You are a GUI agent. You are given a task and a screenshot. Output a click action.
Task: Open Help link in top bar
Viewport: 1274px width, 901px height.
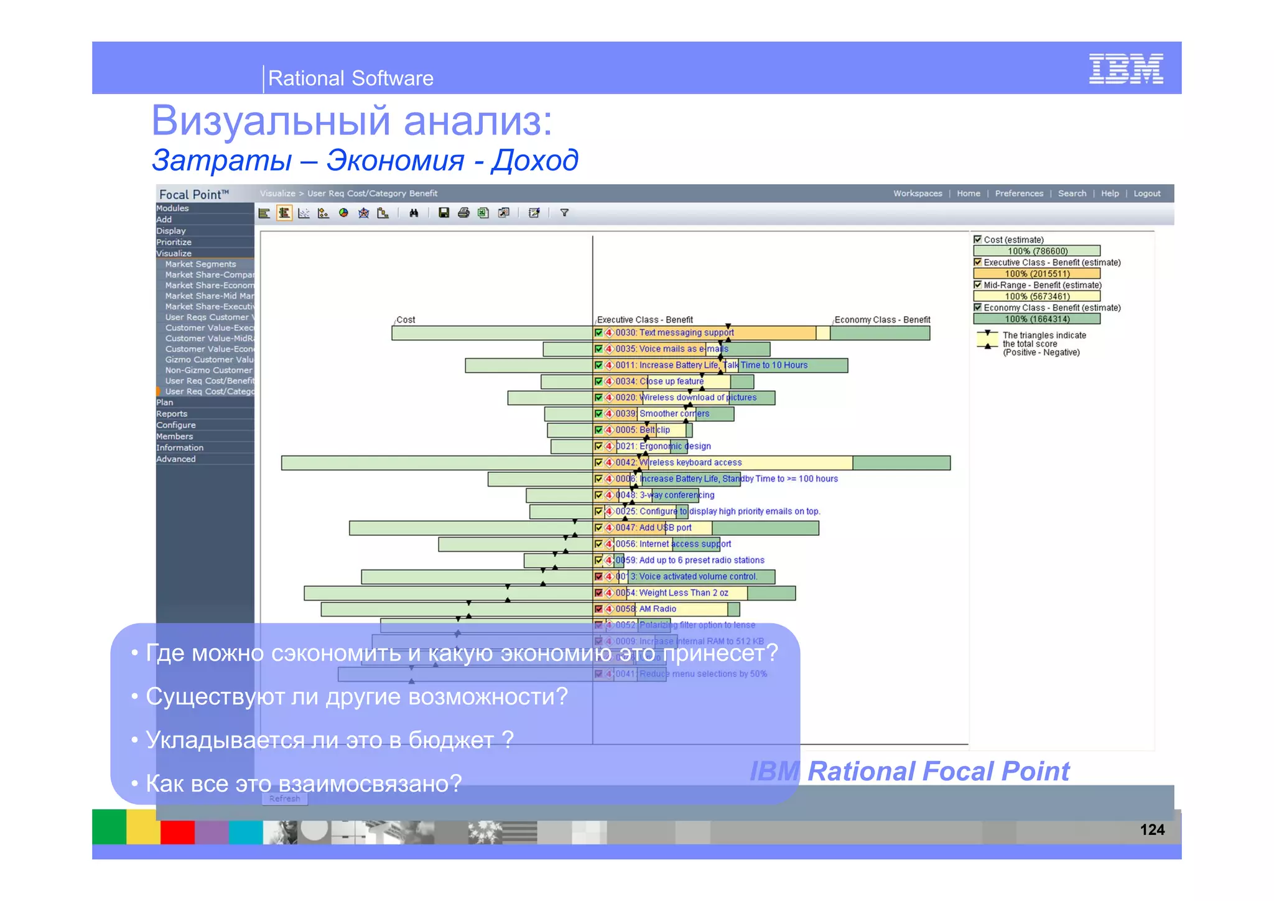pos(1110,194)
